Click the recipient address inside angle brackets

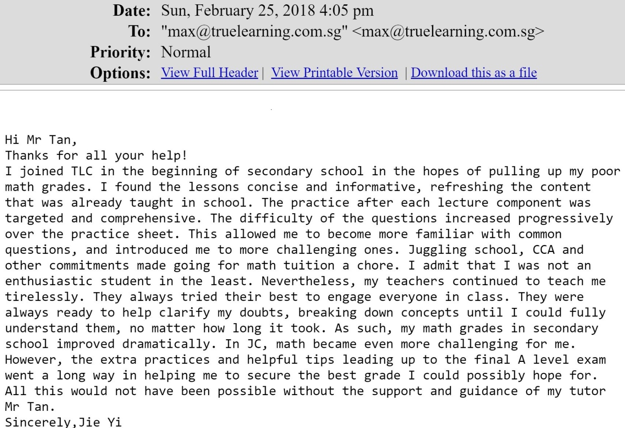[448, 31]
